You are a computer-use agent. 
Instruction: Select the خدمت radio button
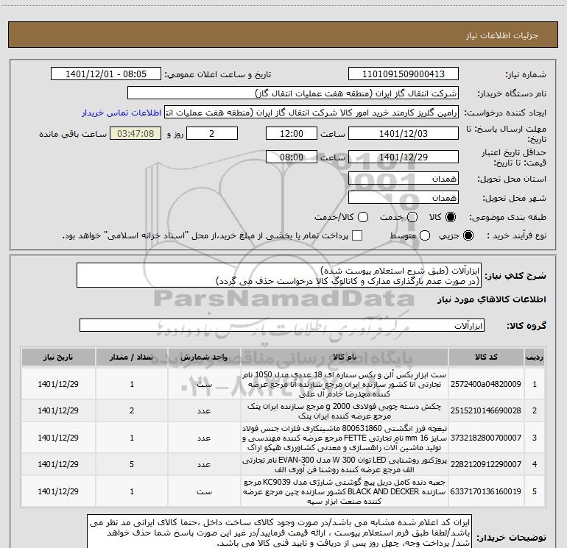[412, 217]
